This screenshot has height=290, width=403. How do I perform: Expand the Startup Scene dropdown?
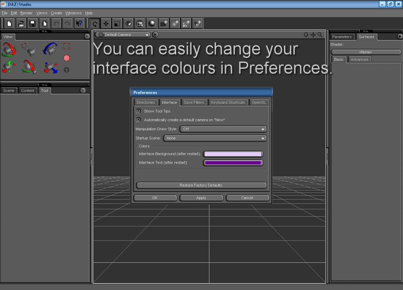tap(215, 138)
